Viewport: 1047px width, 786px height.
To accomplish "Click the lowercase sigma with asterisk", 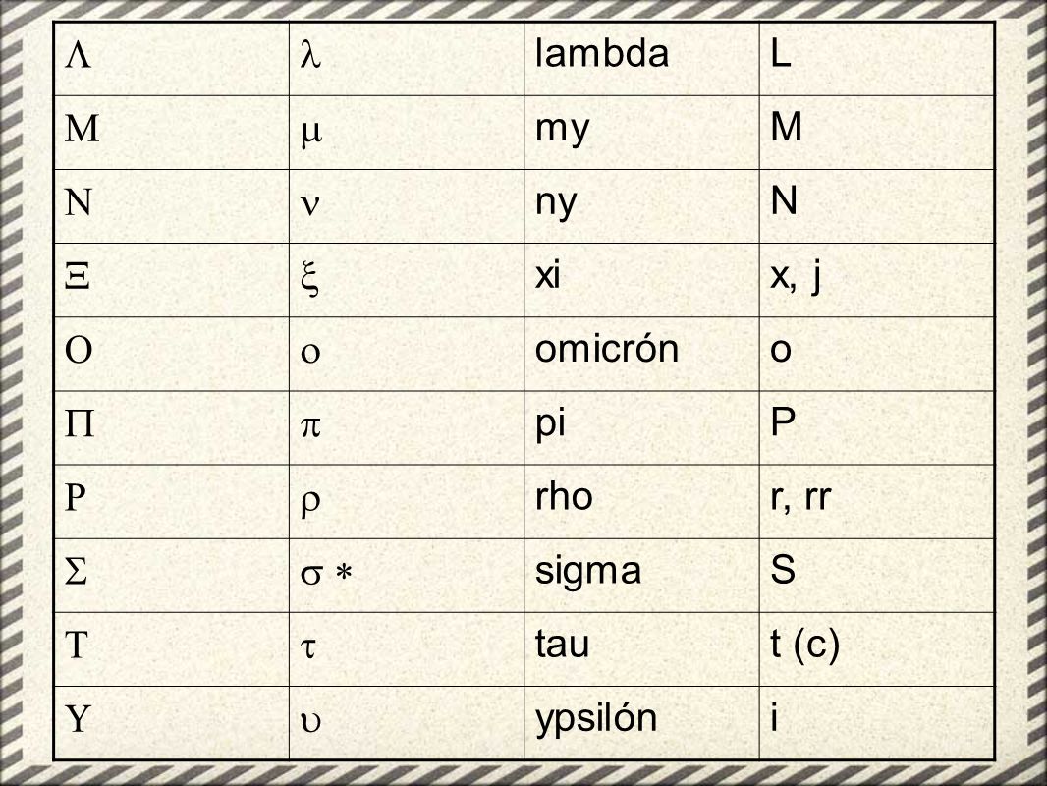I will point(326,574).
